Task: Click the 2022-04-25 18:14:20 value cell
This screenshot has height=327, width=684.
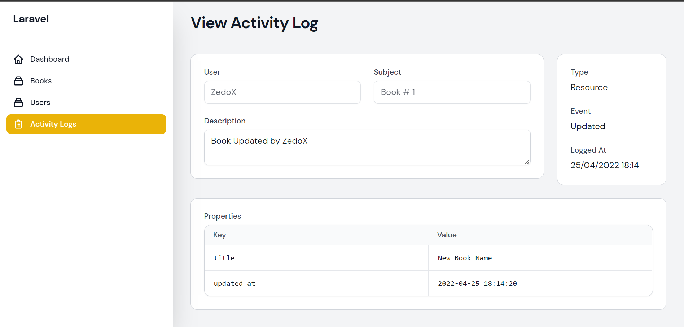Action: pyautogui.click(x=477, y=284)
